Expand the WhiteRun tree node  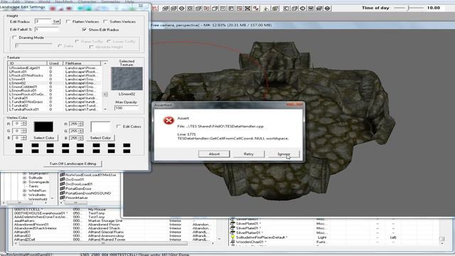(25, 191)
